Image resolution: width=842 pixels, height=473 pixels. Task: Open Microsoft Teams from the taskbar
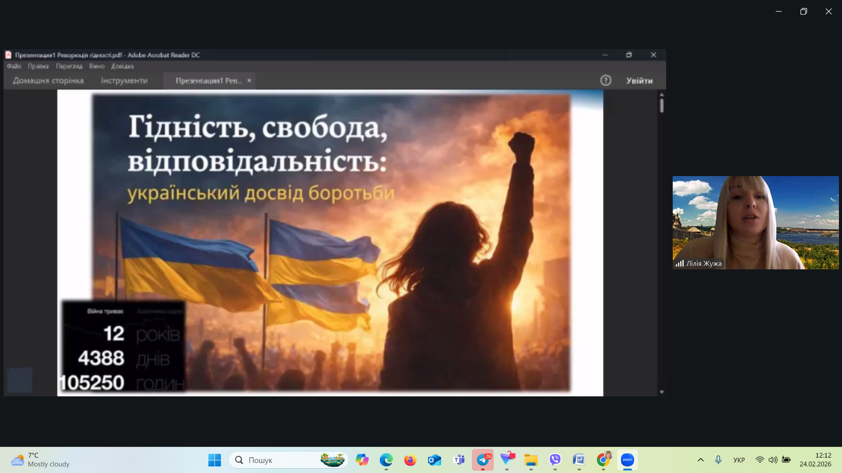click(459, 460)
